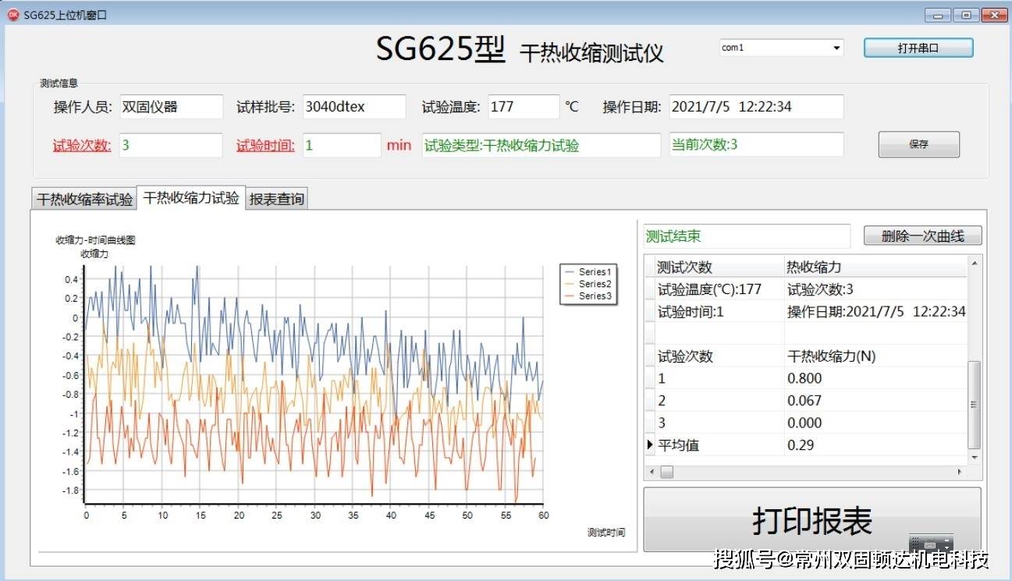Click the red 试验次数 label link
Screen dimensions: 1012x581
coord(82,145)
